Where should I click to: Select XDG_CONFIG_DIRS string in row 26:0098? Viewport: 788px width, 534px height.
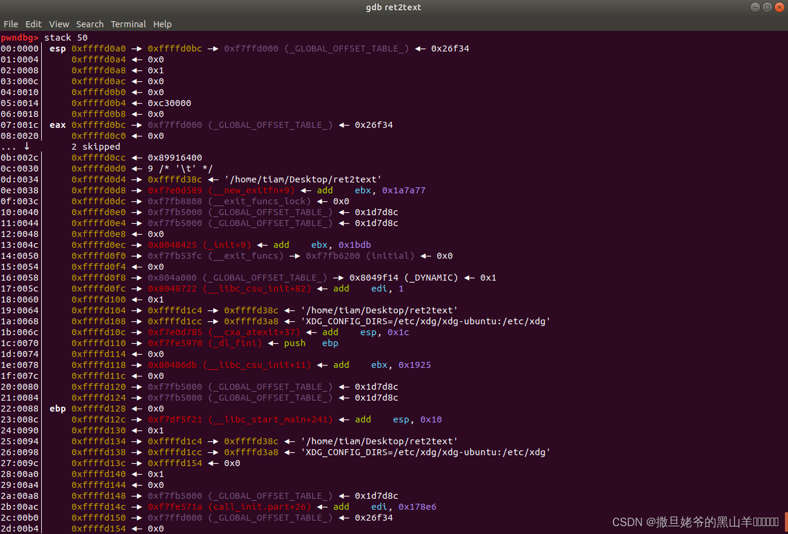click(426, 452)
